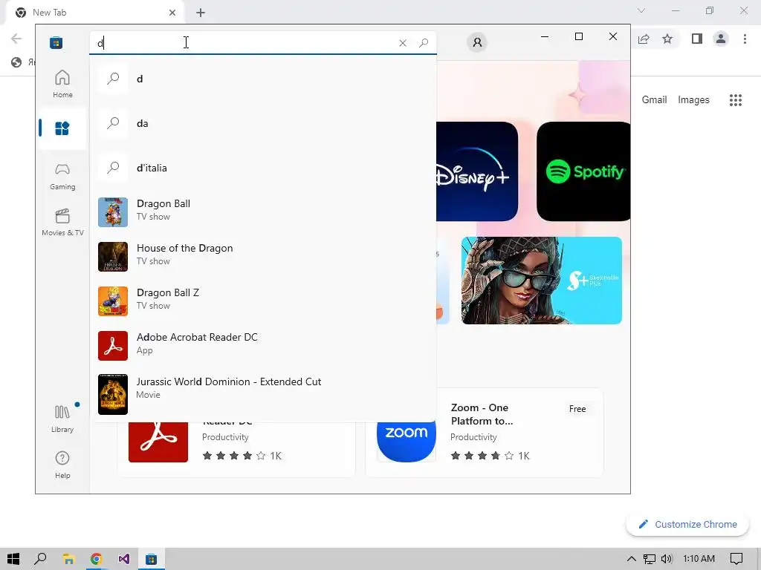Choose the 'da' search suggestion

pos(263,123)
